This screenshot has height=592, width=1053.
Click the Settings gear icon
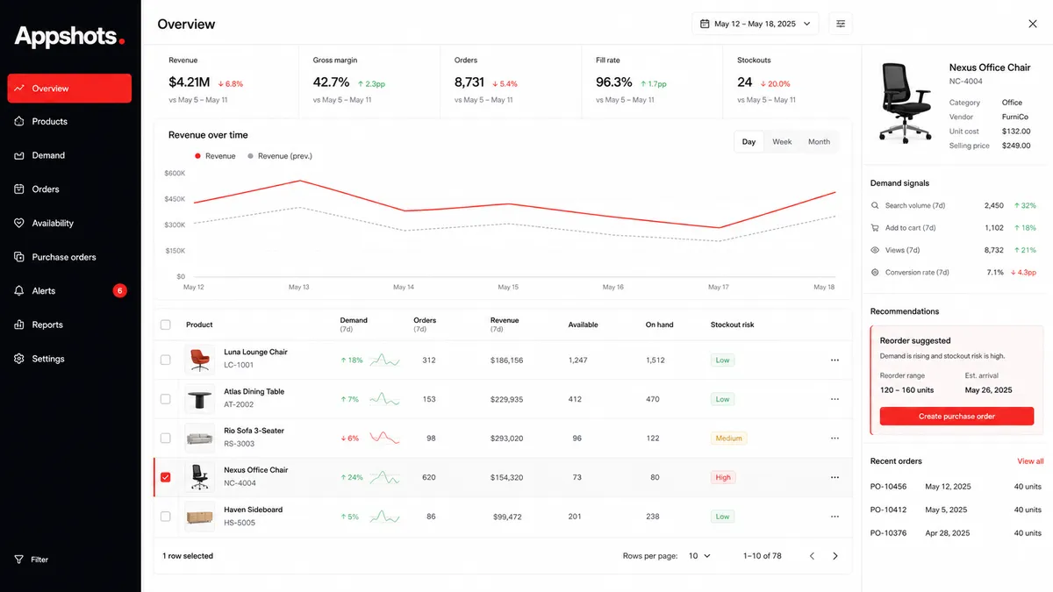(x=19, y=359)
